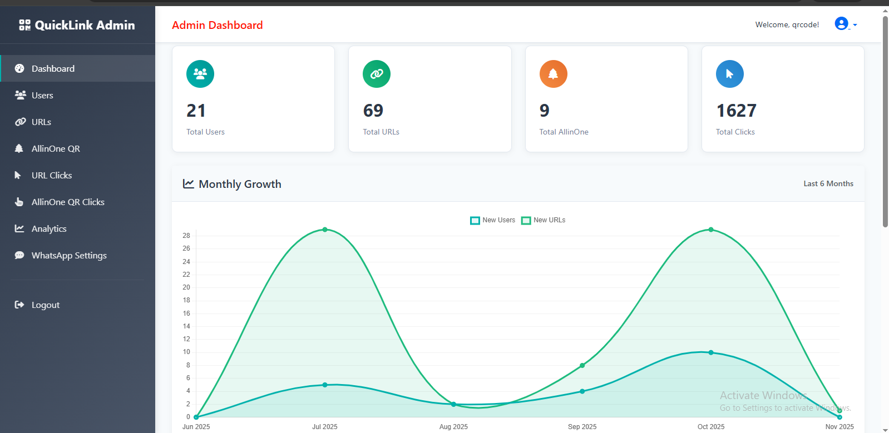Click the green Total URLs link icon
The image size is (889, 433).
coord(377,74)
